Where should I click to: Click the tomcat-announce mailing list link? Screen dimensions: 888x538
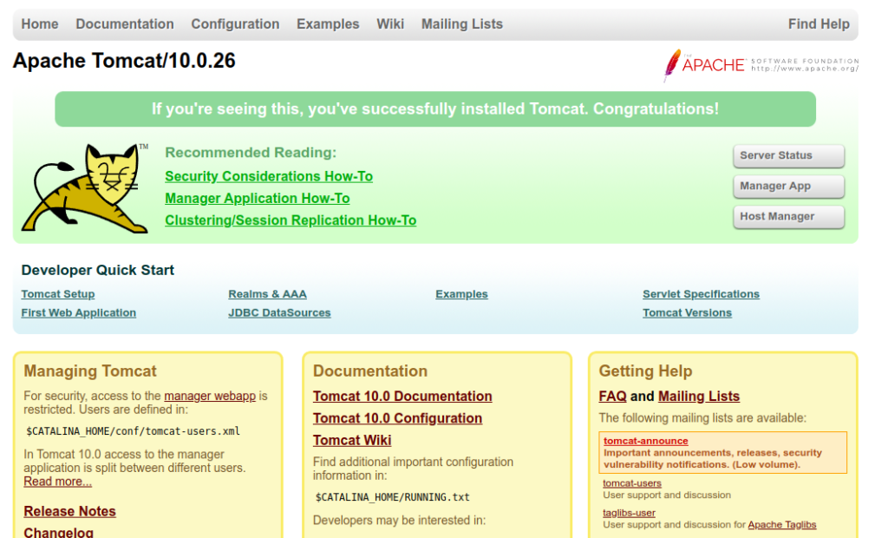[645, 441]
